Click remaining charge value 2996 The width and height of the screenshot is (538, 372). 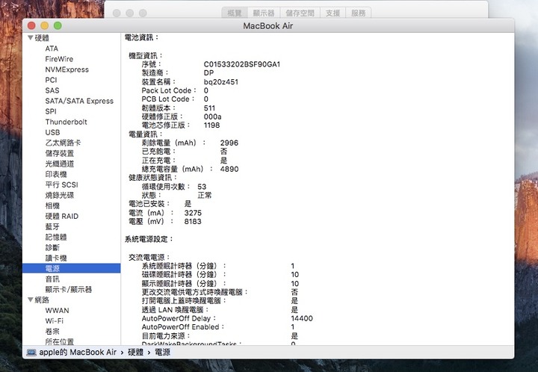tap(229, 143)
